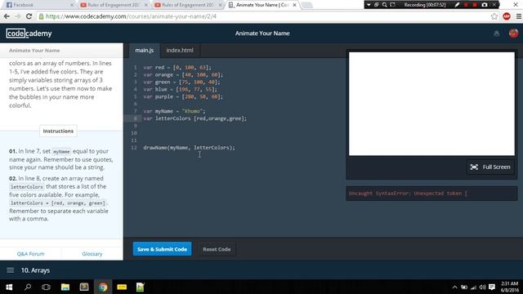Image resolution: width=523 pixels, height=294 pixels.
Task: Open the green notepad taskbar app
Action: (140, 287)
